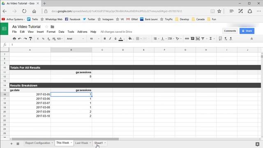Collapse menus with double chevron

pyautogui.click(x=251, y=39)
